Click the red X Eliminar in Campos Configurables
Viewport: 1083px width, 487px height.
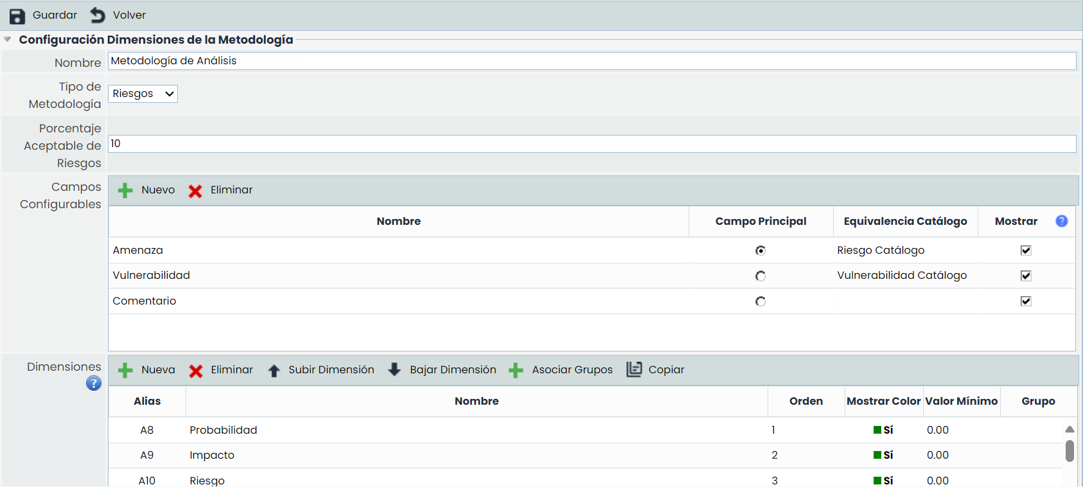(x=195, y=191)
